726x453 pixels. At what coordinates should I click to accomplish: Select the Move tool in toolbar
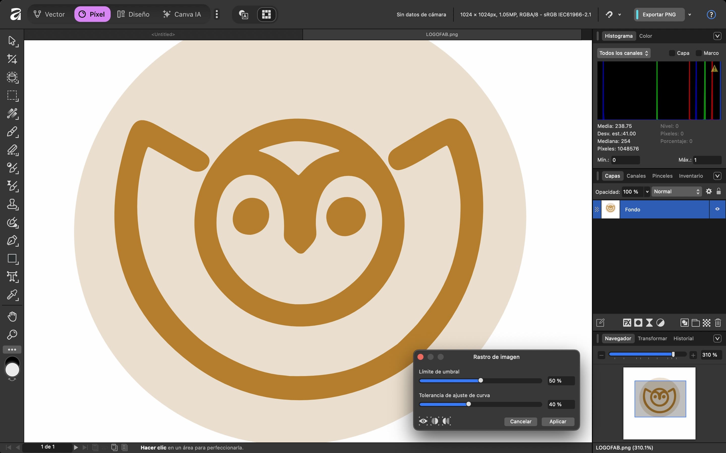12,41
